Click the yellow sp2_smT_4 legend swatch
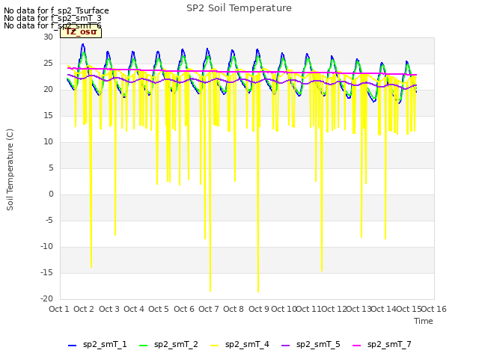This screenshot has height=359, width=479. [x=215, y=346]
